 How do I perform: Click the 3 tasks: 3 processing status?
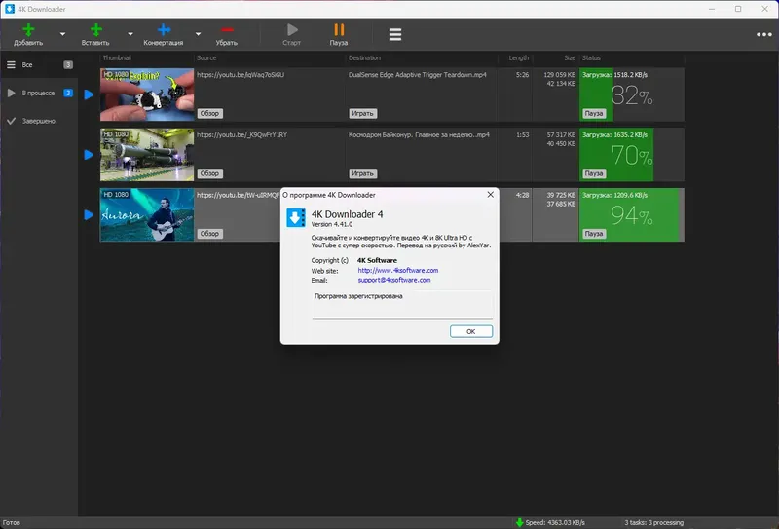coord(653,522)
